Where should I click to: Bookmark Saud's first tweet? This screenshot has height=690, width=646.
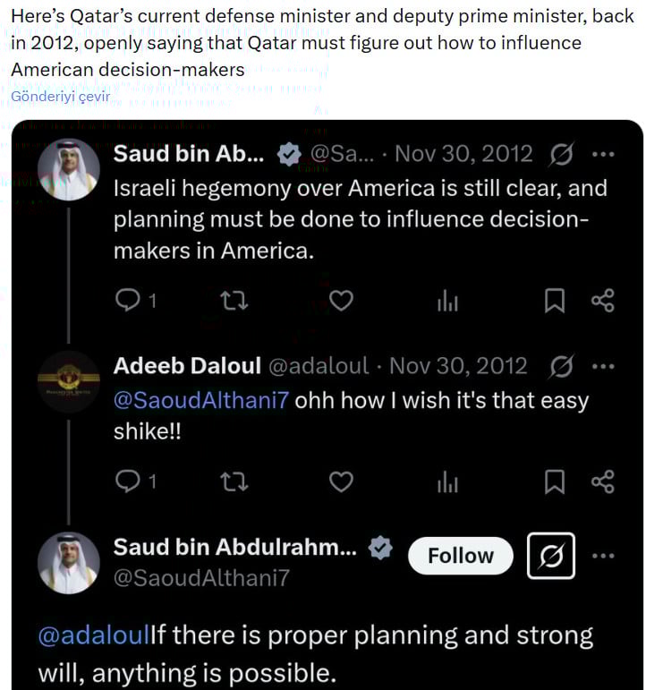(555, 302)
